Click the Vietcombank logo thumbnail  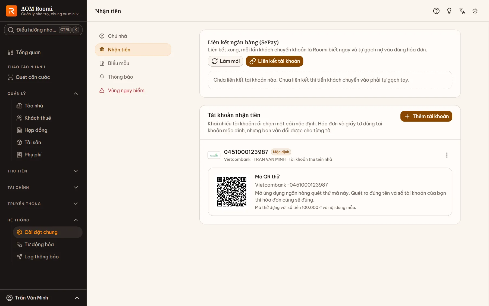click(214, 155)
